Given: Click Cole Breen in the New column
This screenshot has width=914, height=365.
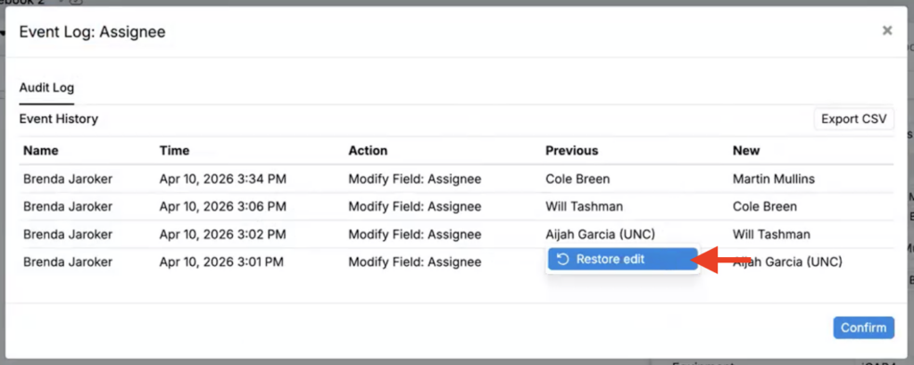Looking at the screenshot, I should 765,206.
